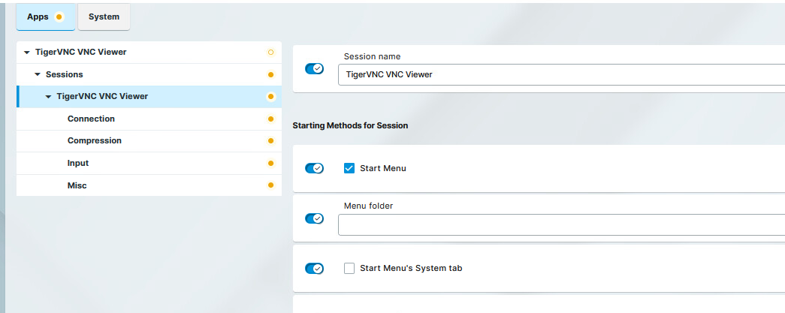Click the orange status dot beside Connection
The height and width of the screenshot is (313, 785).
pos(270,119)
